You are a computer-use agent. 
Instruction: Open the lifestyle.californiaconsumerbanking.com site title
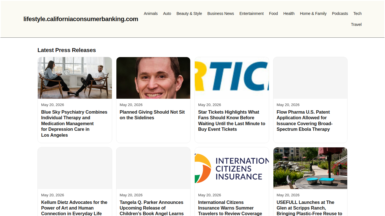(81, 19)
